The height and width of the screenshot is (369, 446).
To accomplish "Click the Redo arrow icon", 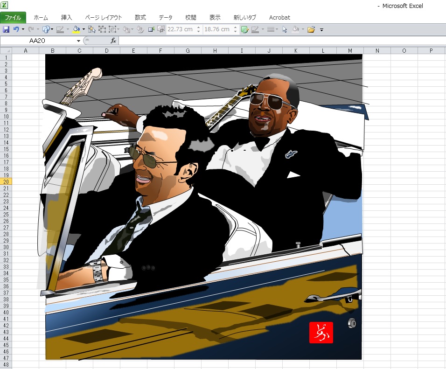I will coord(31,29).
